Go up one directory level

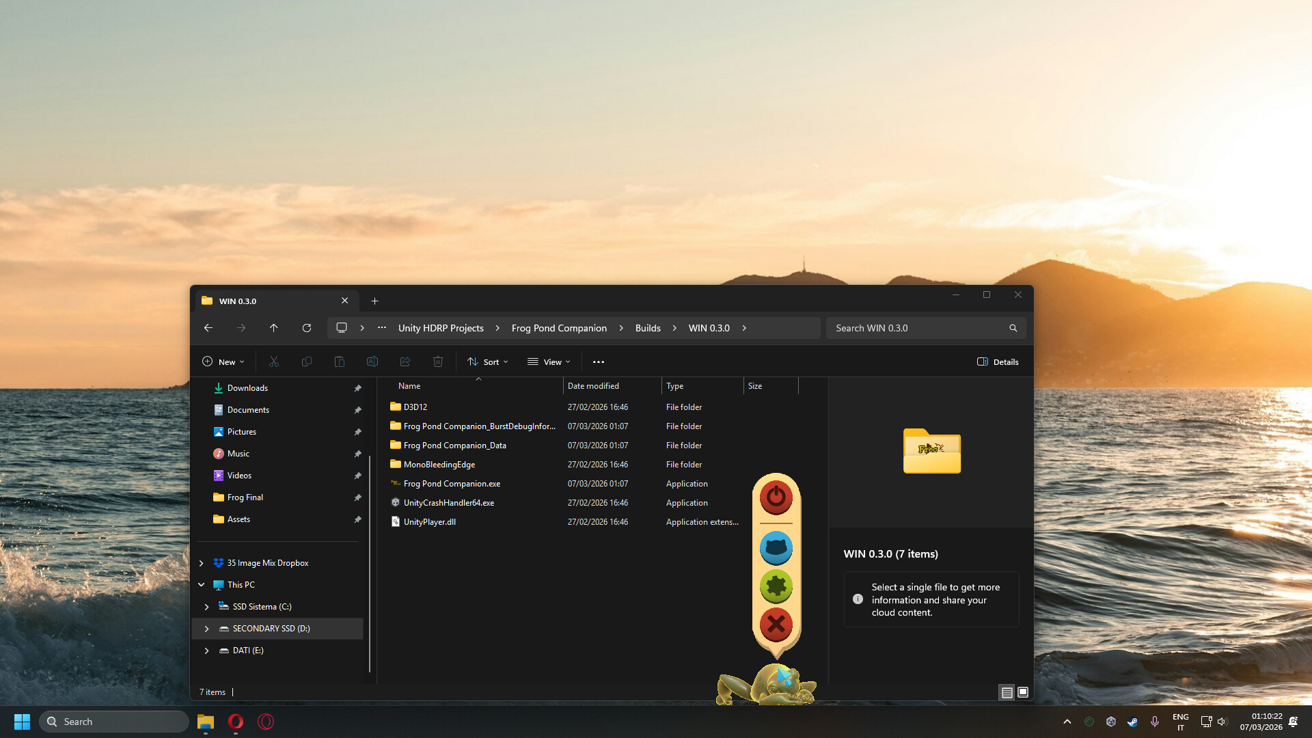[274, 328]
